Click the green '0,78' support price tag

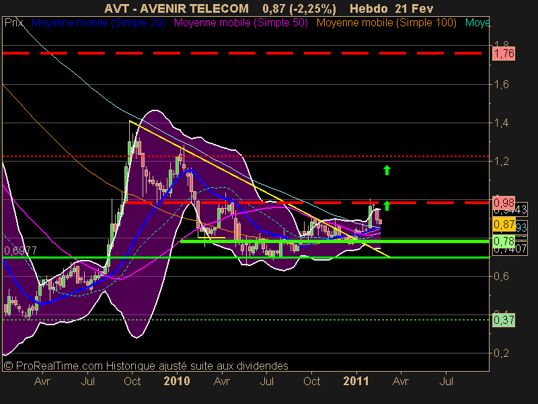[x=504, y=241]
